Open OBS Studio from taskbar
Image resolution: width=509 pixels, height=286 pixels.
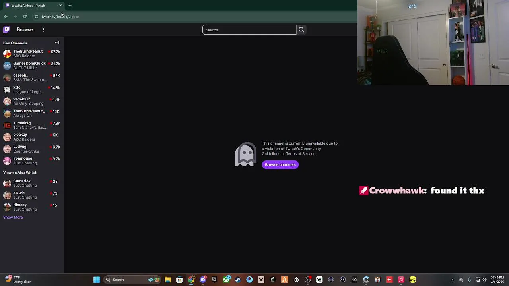click(x=308, y=280)
